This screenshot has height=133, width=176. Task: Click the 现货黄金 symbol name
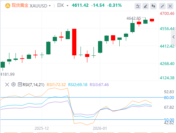click(20, 6)
